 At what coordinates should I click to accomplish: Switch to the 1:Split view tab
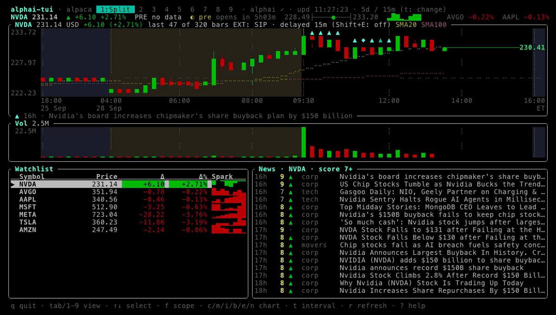coord(115,9)
